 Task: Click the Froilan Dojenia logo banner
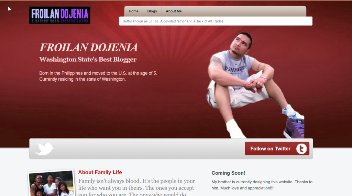pos(60,15)
